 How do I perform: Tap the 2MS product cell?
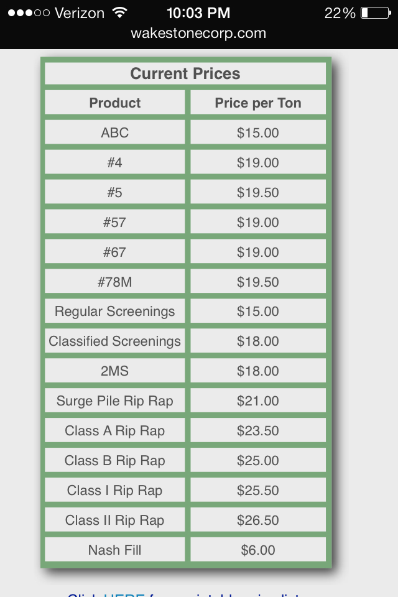coord(115,371)
